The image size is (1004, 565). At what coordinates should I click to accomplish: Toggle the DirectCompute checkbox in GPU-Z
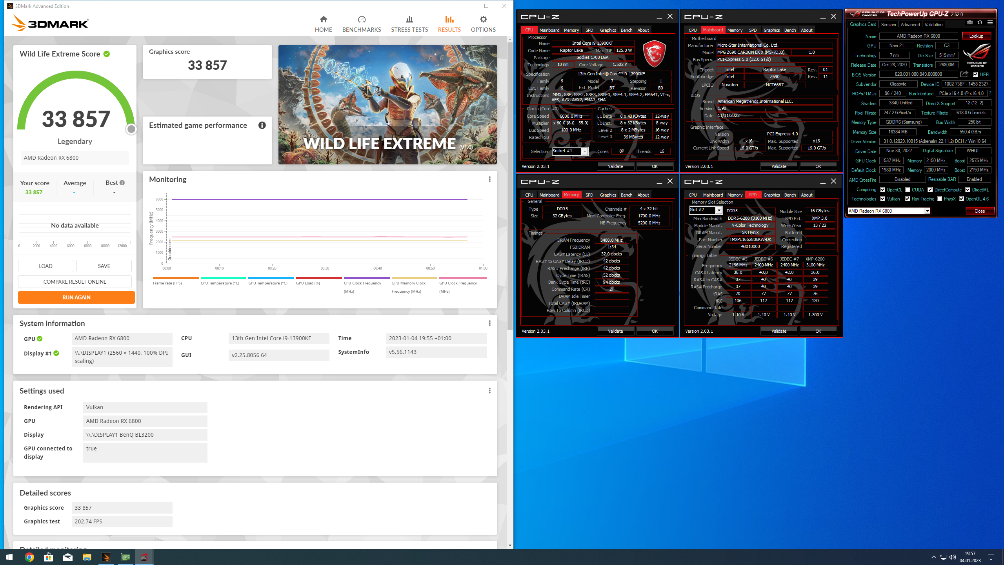pos(930,190)
